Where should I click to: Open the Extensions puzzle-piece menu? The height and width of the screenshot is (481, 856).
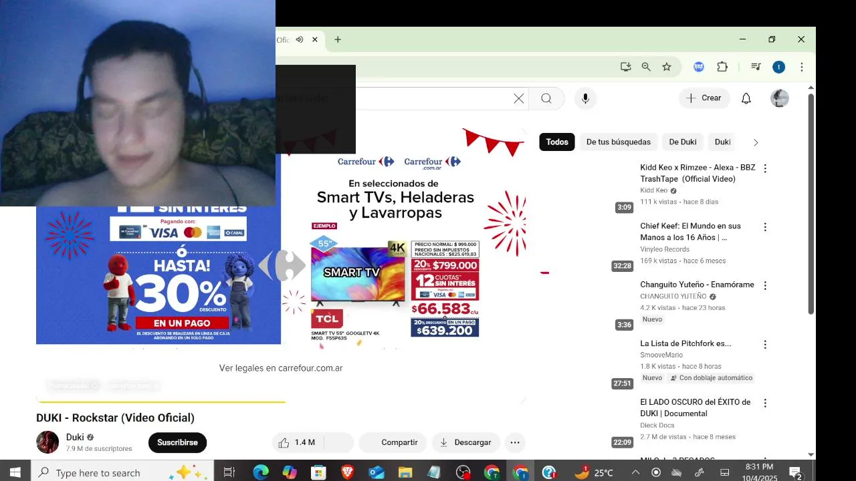click(x=722, y=67)
